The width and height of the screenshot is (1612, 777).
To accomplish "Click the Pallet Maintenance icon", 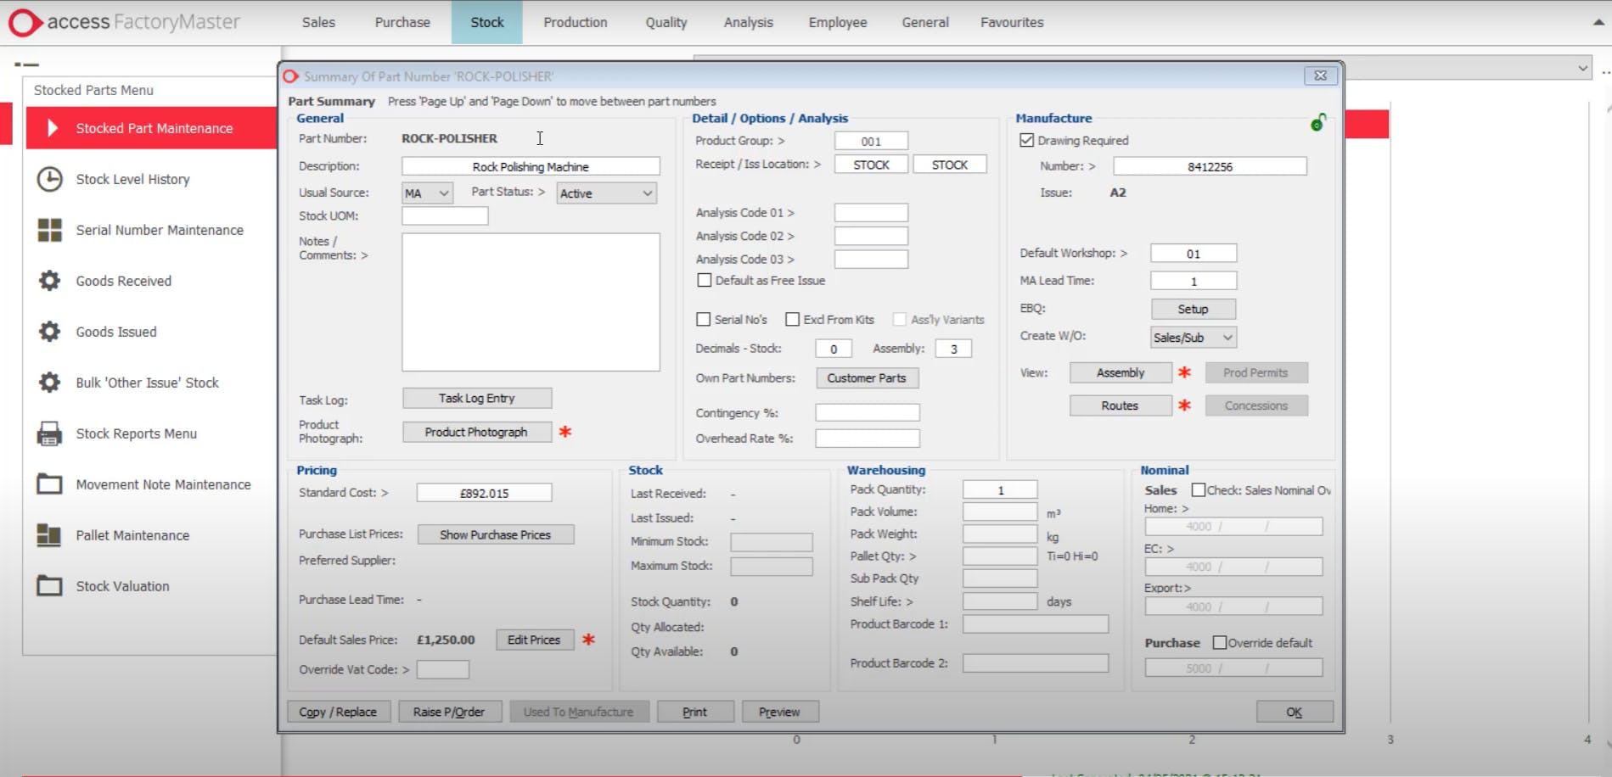I will click(x=49, y=535).
